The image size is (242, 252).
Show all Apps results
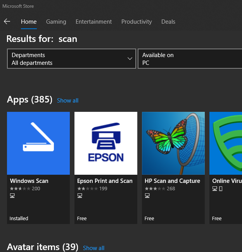(x=68, y=101)
